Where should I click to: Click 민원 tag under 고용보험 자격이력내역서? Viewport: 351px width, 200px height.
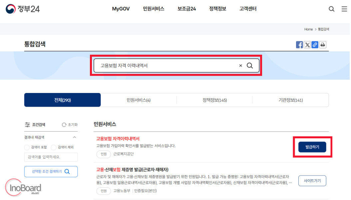(104, 154)
